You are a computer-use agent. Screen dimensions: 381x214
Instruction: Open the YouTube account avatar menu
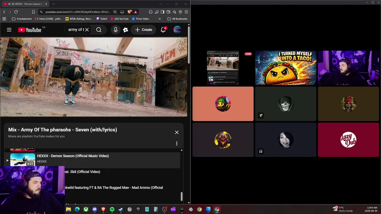point(177,30)
